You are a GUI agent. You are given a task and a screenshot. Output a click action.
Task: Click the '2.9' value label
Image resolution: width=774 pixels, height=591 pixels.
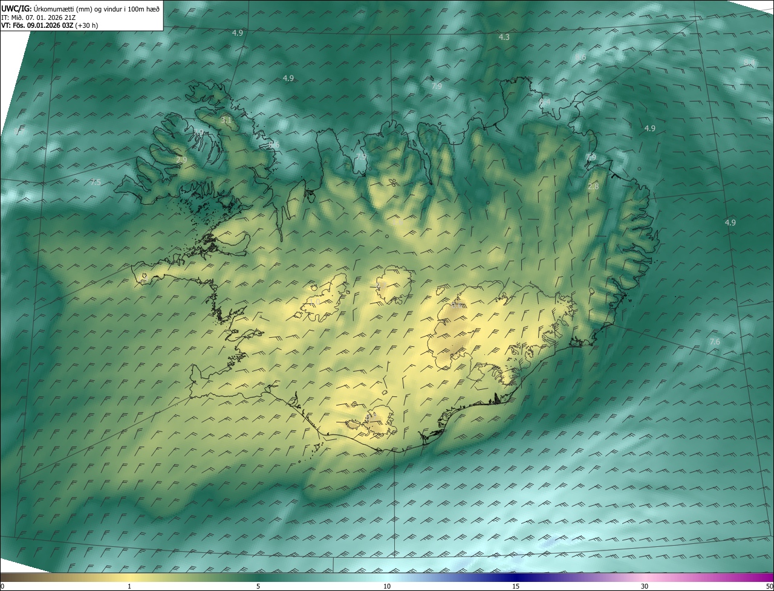(x=181, y=160)
